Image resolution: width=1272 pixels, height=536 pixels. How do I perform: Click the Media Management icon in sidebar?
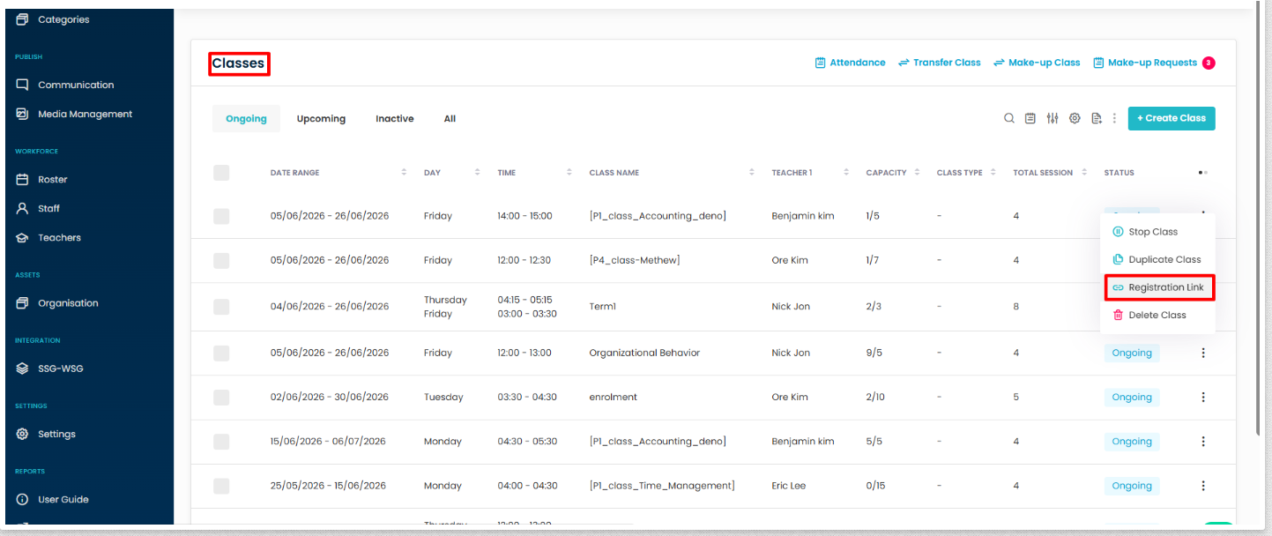22,114
